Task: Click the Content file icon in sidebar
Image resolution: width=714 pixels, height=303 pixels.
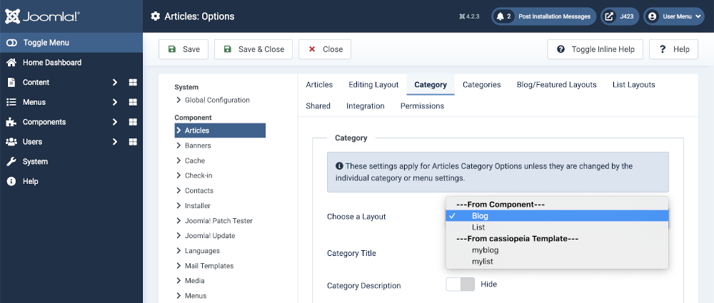Action: pos(11,83)
